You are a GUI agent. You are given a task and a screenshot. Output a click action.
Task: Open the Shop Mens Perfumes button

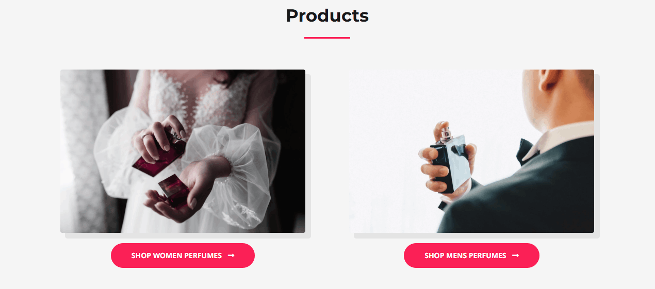(471, 256)
